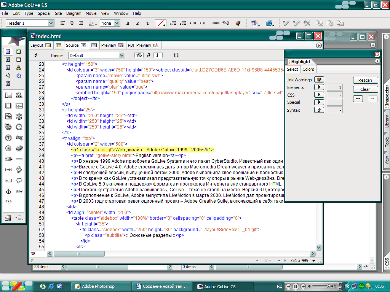Select the SWF object in palette
Viewport: 390px width, 292px height.
point(8,127)
